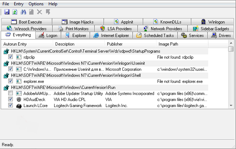The height and width of the screenshot is (149, 236).
Task: Click the Launch LCore entry icon
Action: tap(19, 106)
